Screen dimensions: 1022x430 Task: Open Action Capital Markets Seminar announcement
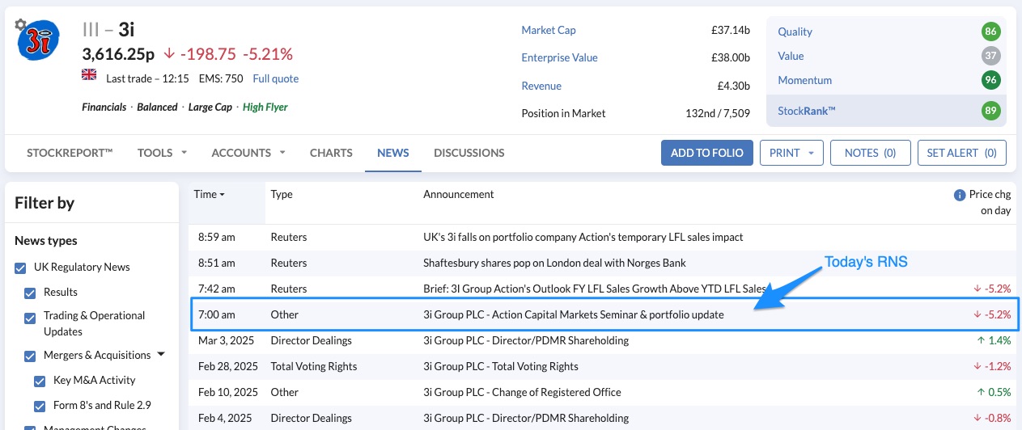[573, 315]
